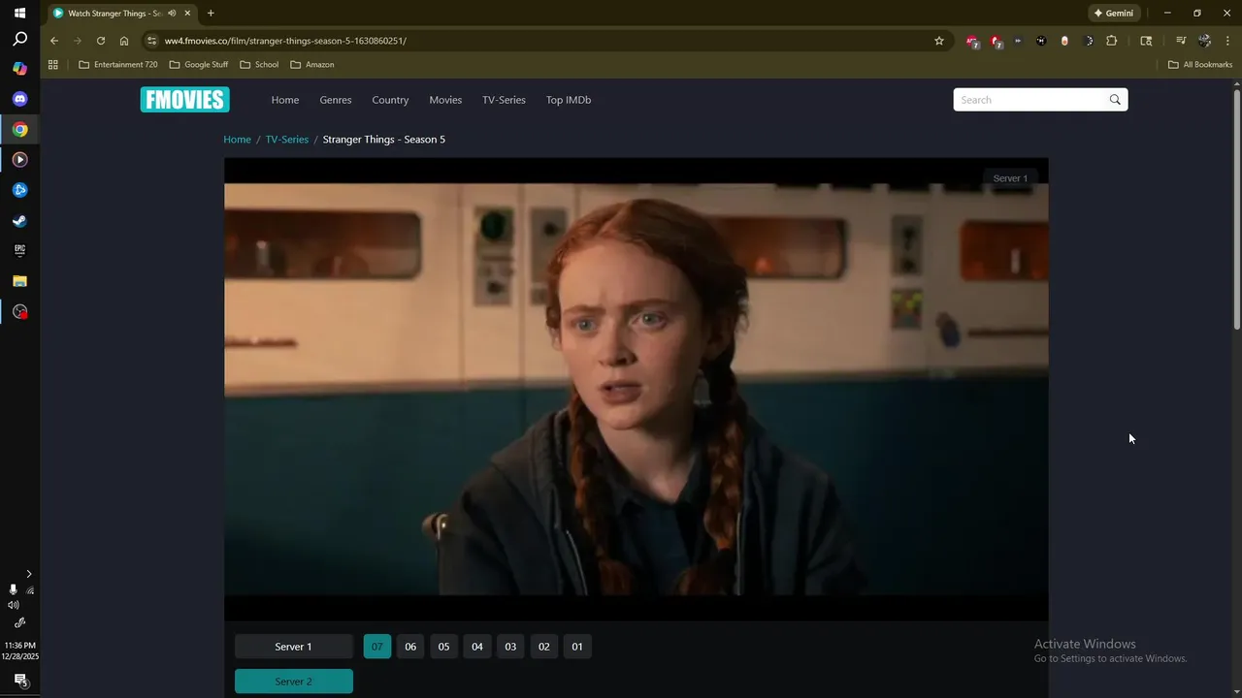Viewport: 1242px width, 698px height.
Task: Open the Google Lens search icon in toolbar
Action: click(x=1146, y=41)
